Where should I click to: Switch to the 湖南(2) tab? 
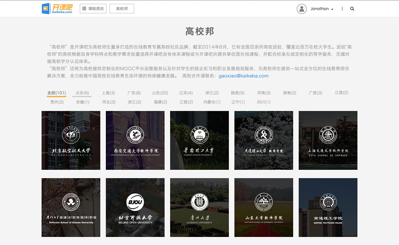click(290, 93)
